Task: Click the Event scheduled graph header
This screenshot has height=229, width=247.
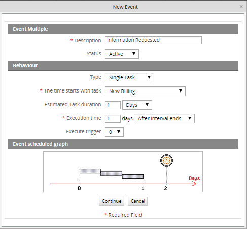Action: 123,144
